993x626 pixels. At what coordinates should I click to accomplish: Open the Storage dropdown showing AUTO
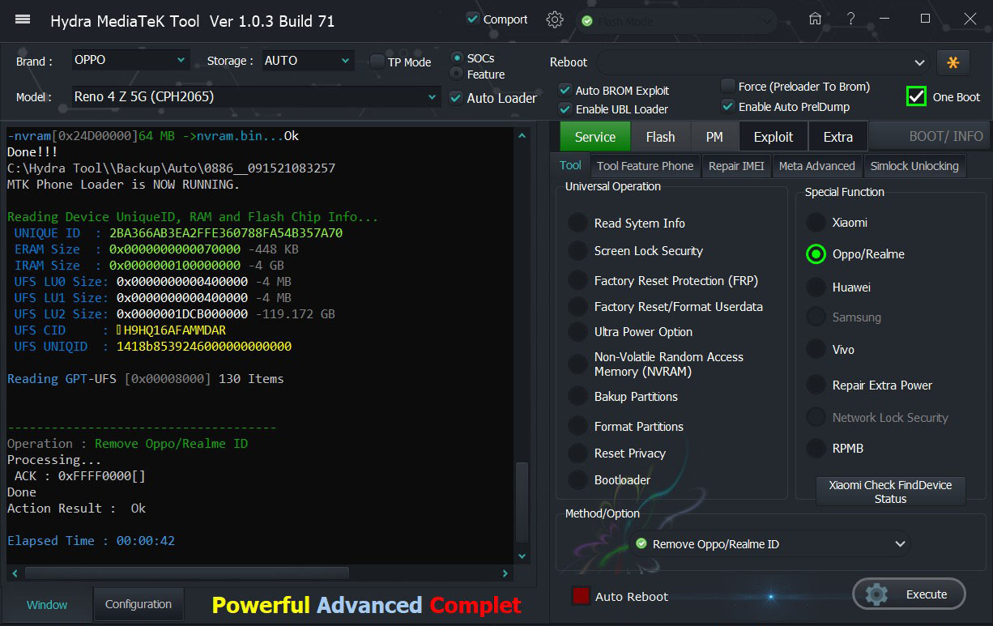click(308, 60)
